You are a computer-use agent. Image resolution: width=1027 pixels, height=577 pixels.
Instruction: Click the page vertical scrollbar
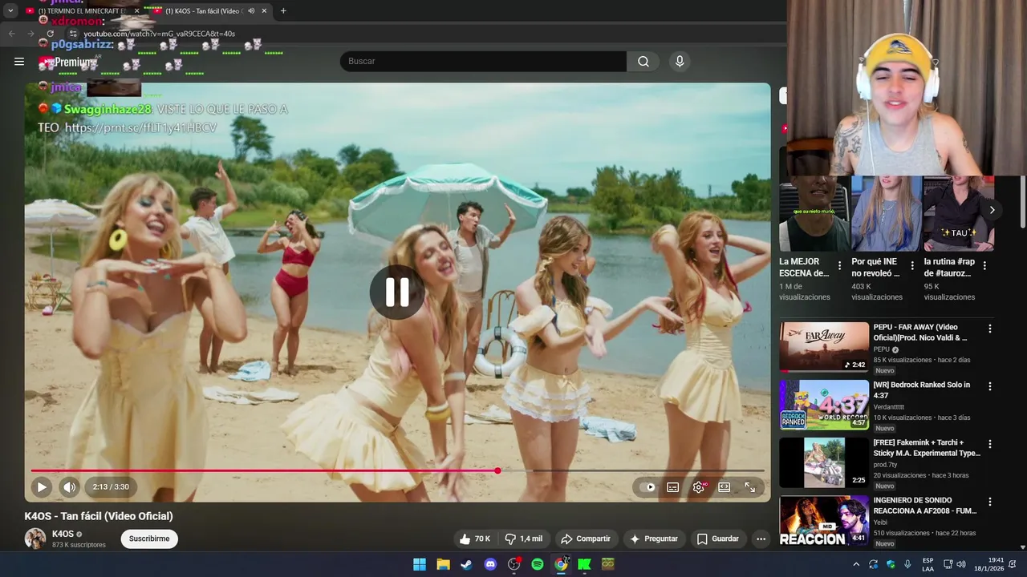[1023, 200]
